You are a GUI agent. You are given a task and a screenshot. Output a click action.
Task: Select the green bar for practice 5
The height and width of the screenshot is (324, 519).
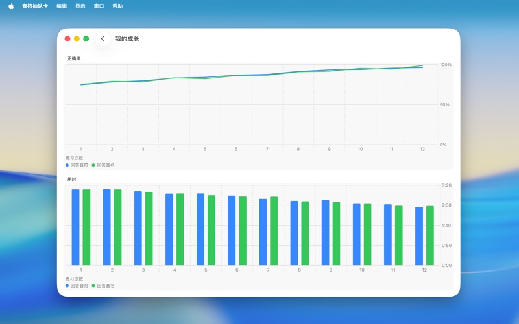[211, 230]
